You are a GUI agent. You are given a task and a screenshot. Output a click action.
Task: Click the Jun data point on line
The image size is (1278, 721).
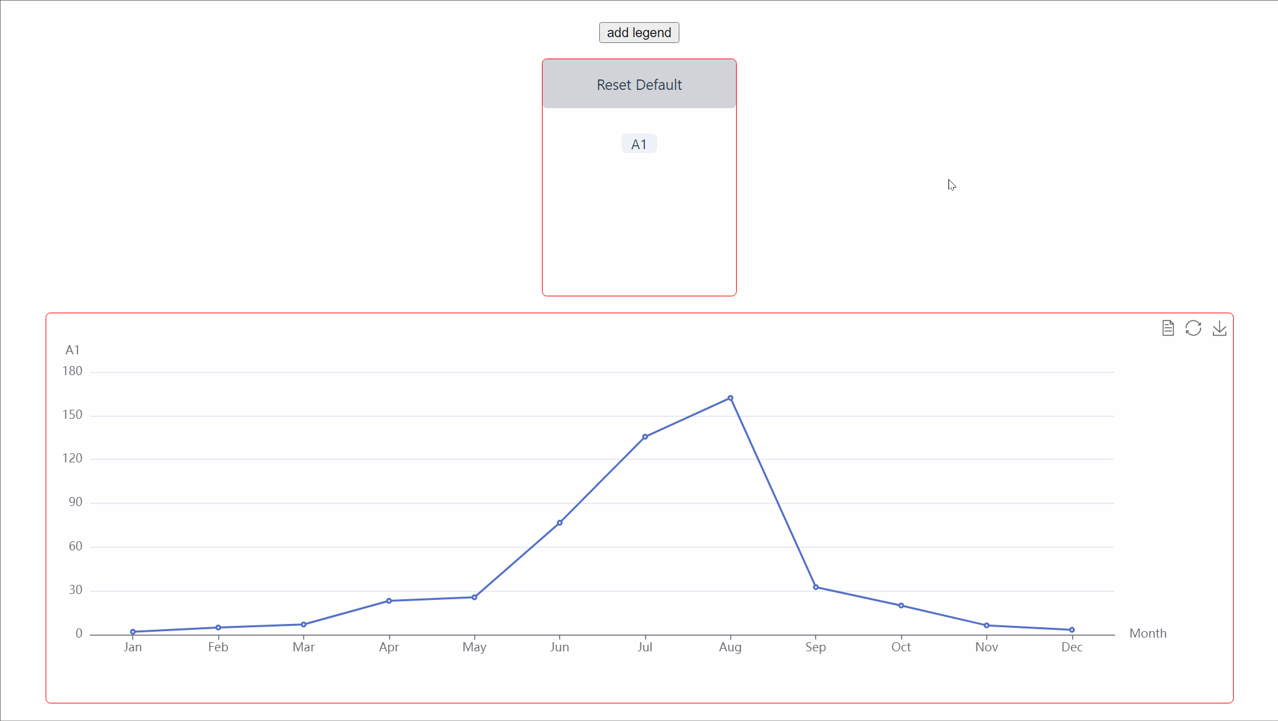tap(560, 523)
